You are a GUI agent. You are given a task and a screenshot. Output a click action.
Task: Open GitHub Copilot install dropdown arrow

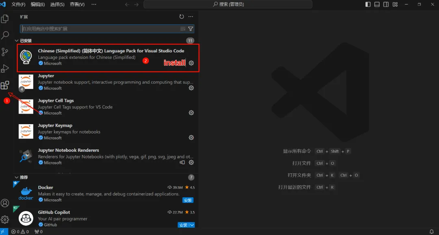coord(192,225)
